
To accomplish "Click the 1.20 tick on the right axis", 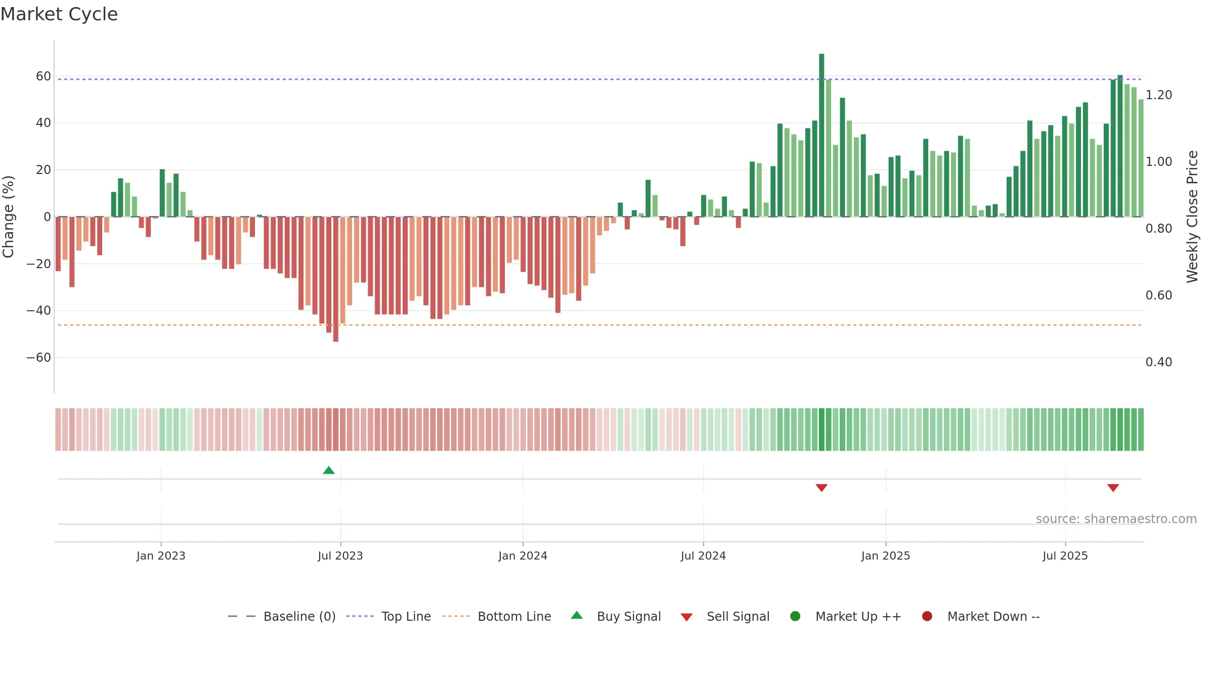I will pos(1159,95).
